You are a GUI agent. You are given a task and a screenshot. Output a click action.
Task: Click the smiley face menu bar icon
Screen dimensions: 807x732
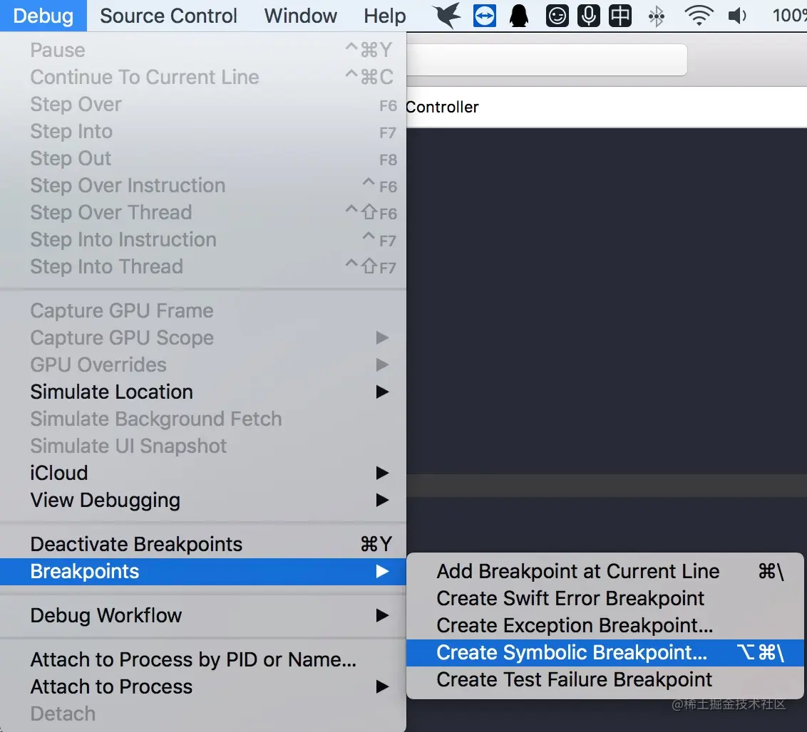pyautogui.click(x=557, y=16)
